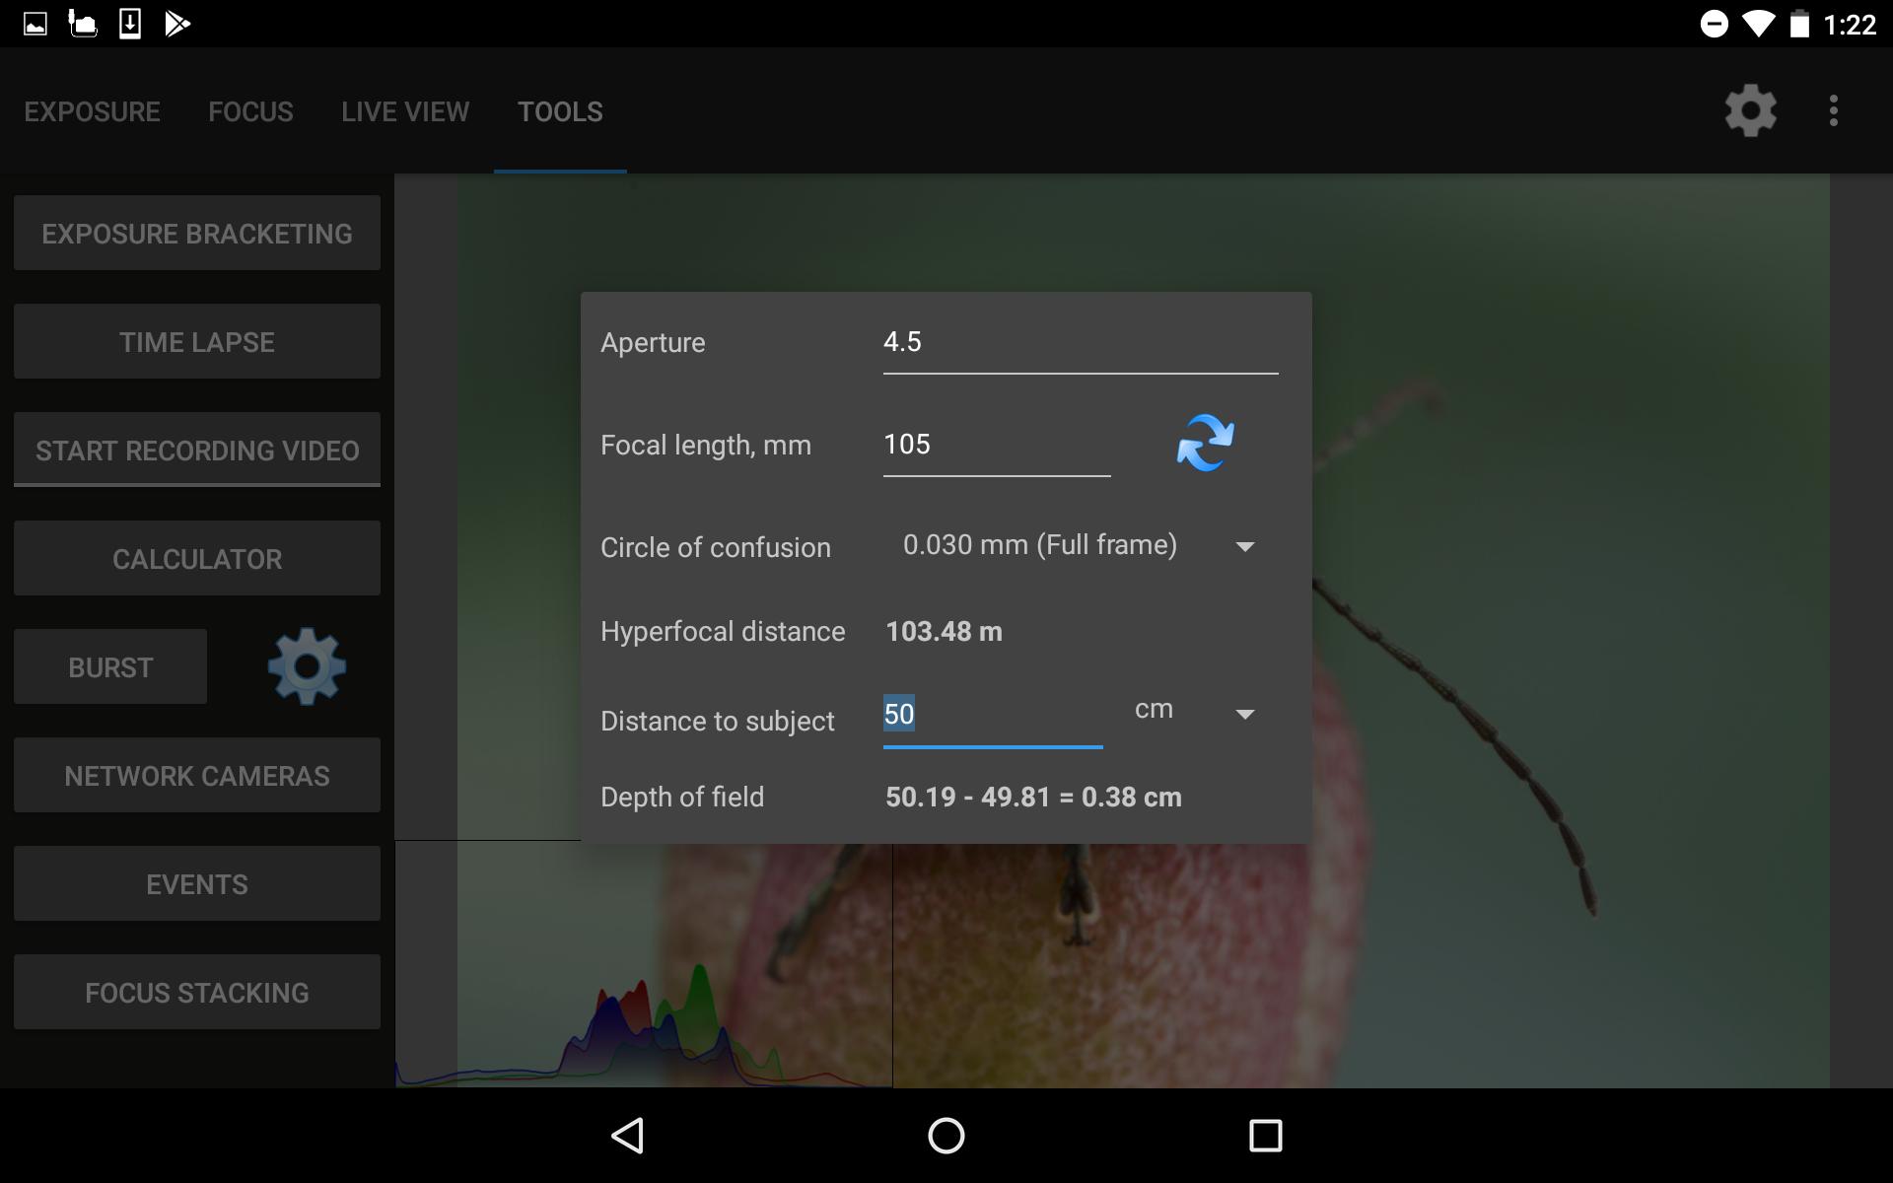Start recording video
This screenshot has height=1183, width=1893.
tap(197, 450)
